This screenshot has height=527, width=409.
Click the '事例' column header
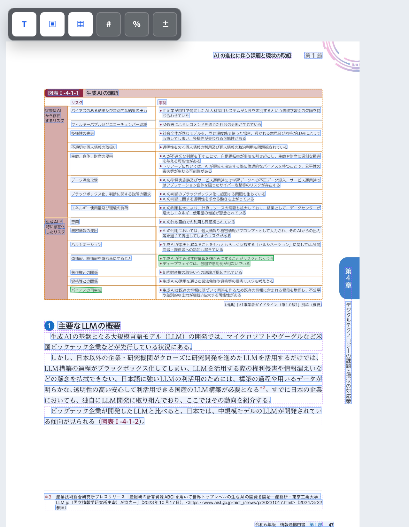tap(162, 103)
